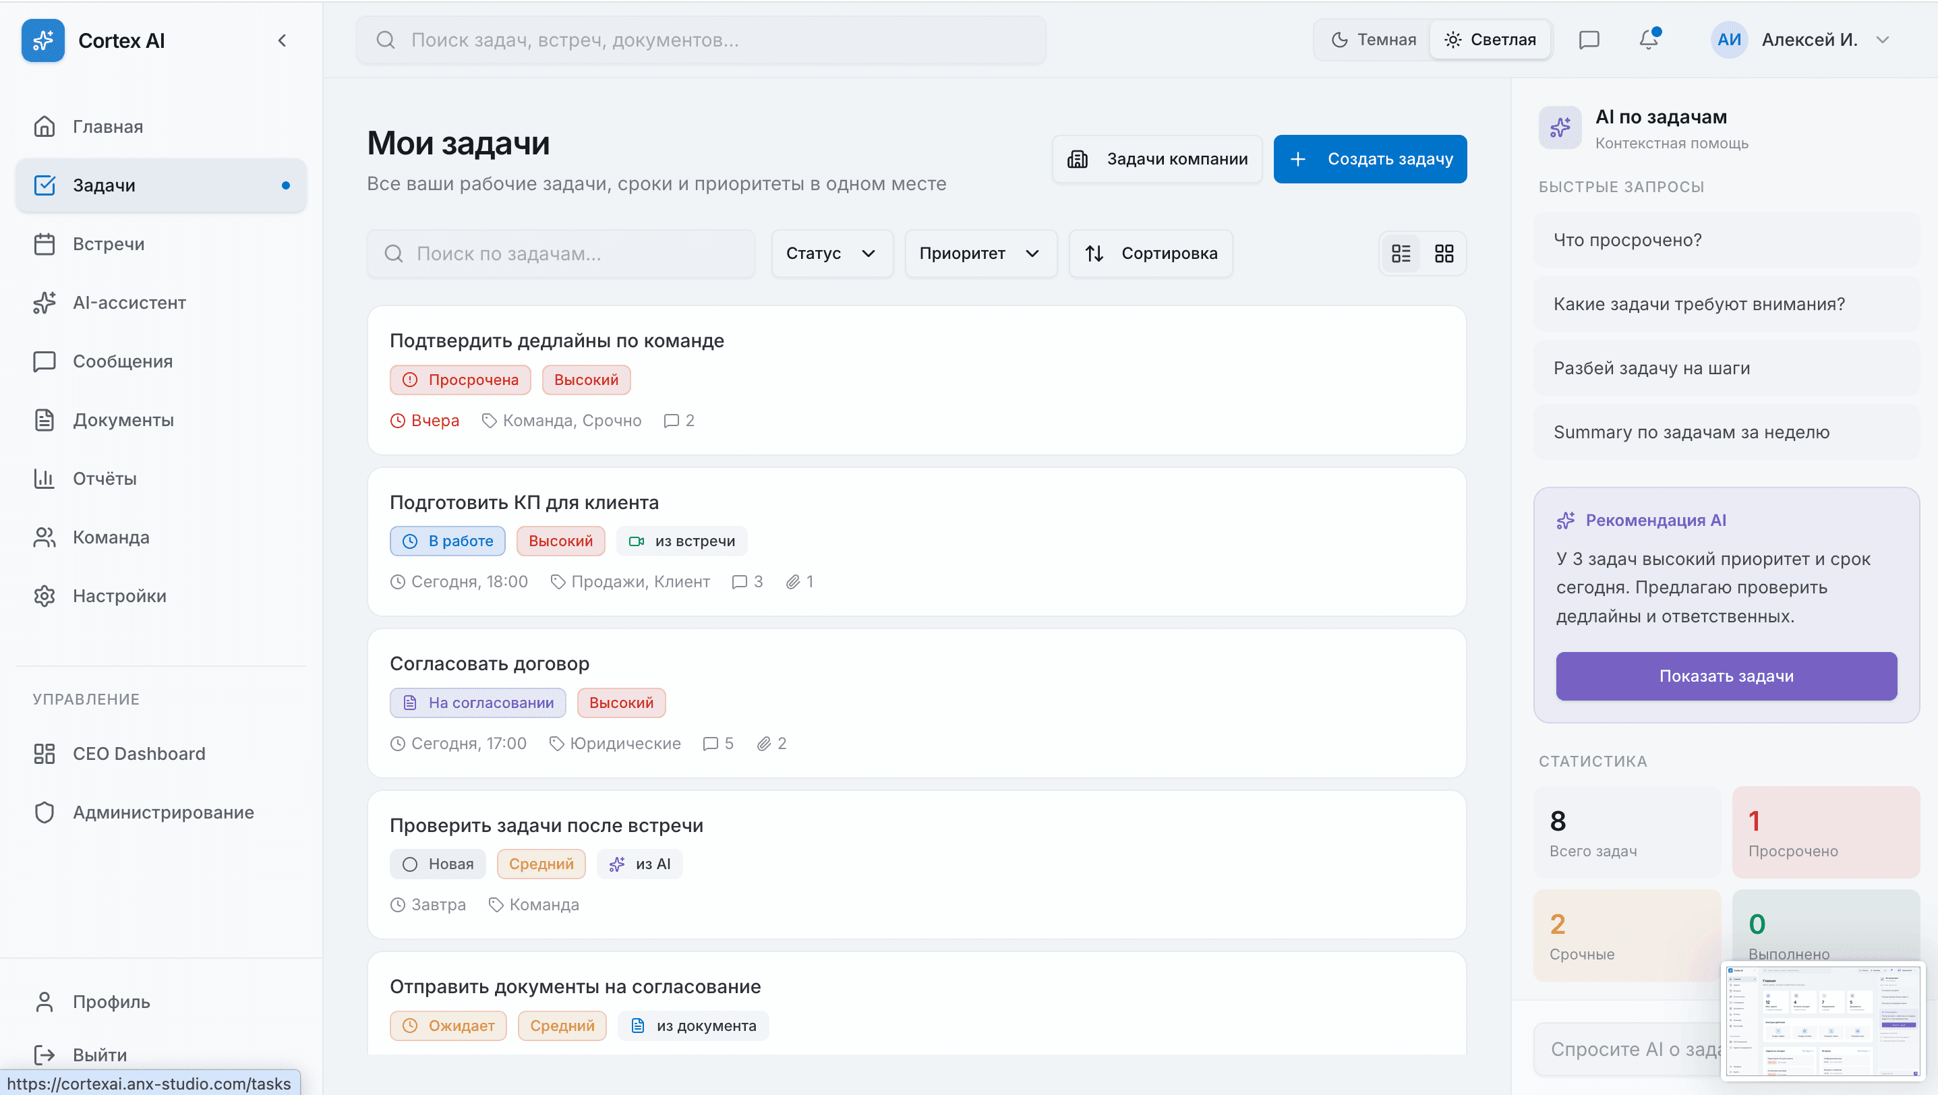
Task: Click the Создать задачу button
Action: tap(1370, 158)
